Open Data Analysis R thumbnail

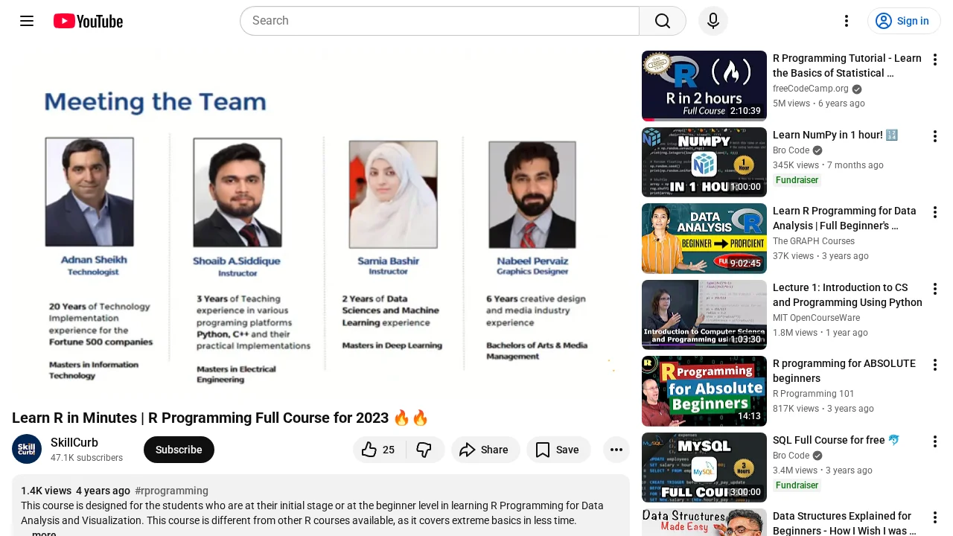coord(704,238)
